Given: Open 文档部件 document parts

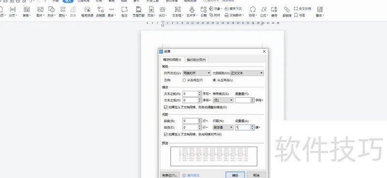Looking at the screenshot, I should (x=234, y=15).
